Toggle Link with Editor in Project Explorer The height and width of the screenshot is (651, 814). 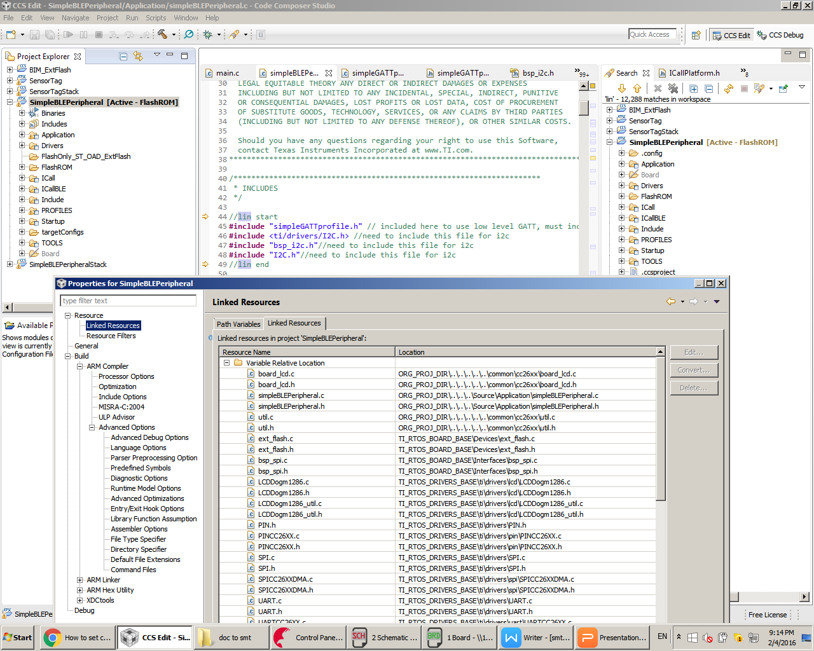138,56
